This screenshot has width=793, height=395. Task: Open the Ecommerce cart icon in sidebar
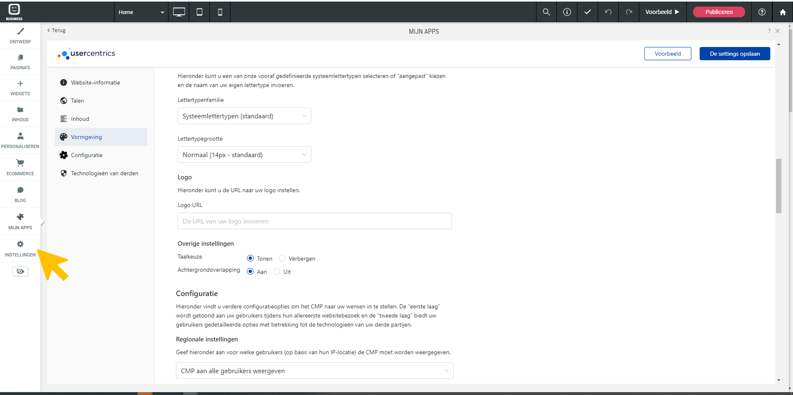20,167
